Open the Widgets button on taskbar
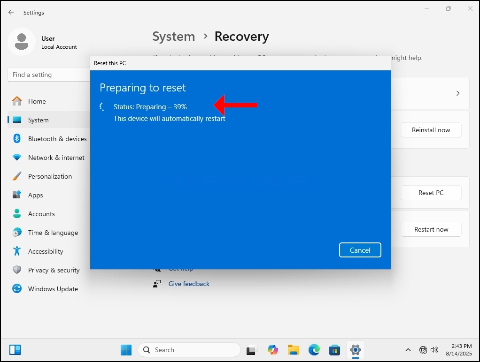The height and width of the screenshot is (362, 480). 15,350
